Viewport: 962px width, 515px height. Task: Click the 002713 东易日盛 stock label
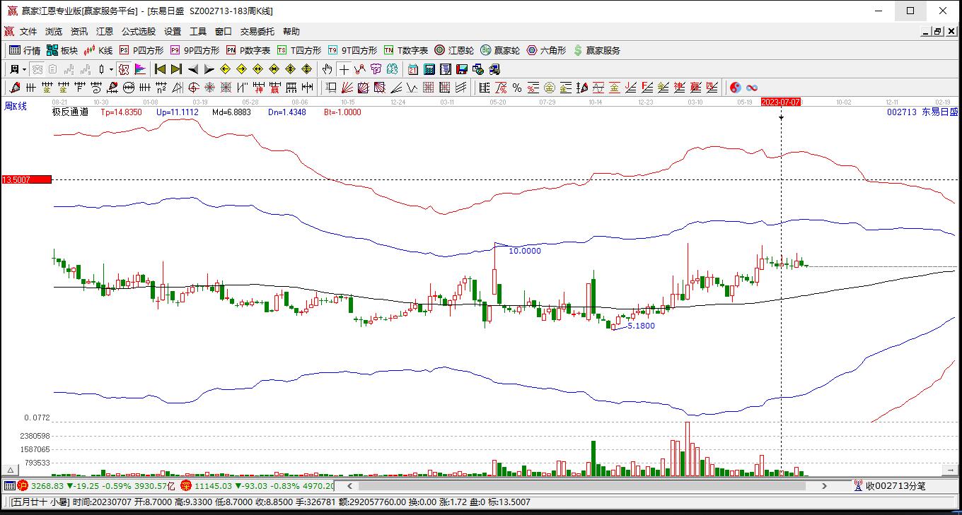pos(922,112)
